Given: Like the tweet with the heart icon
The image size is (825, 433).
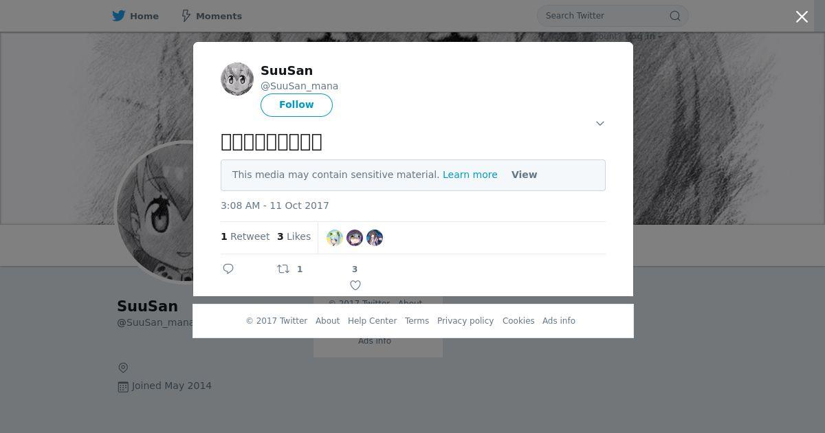Looking at the screenshot, I should coord(355,285).
